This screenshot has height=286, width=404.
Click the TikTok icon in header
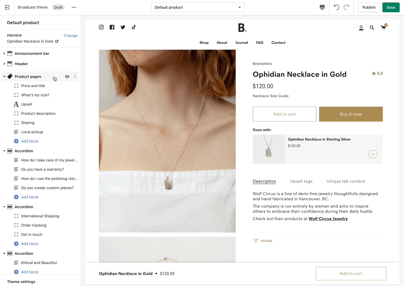[x=134, y=27]
